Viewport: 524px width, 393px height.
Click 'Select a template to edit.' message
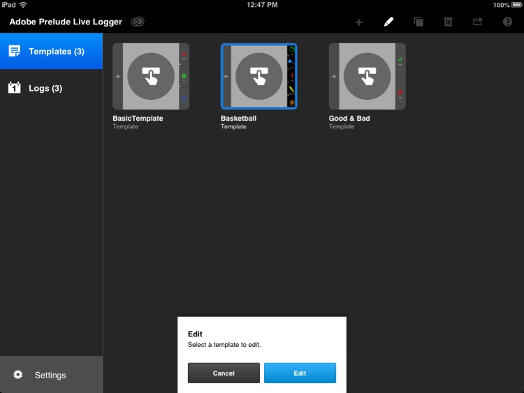pos(224,345)
